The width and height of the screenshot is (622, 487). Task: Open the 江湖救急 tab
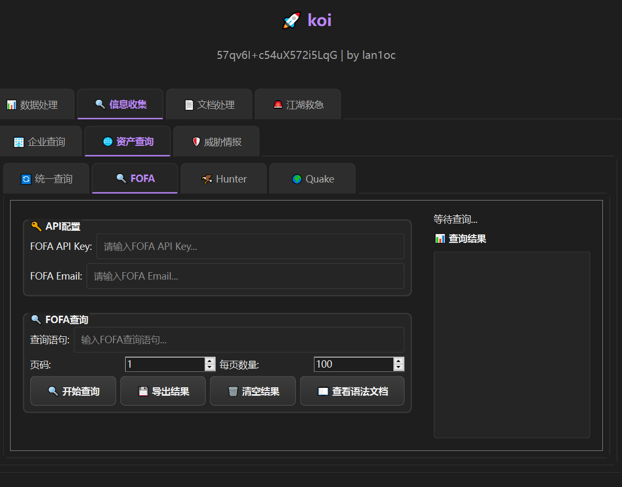coord(298,105)
